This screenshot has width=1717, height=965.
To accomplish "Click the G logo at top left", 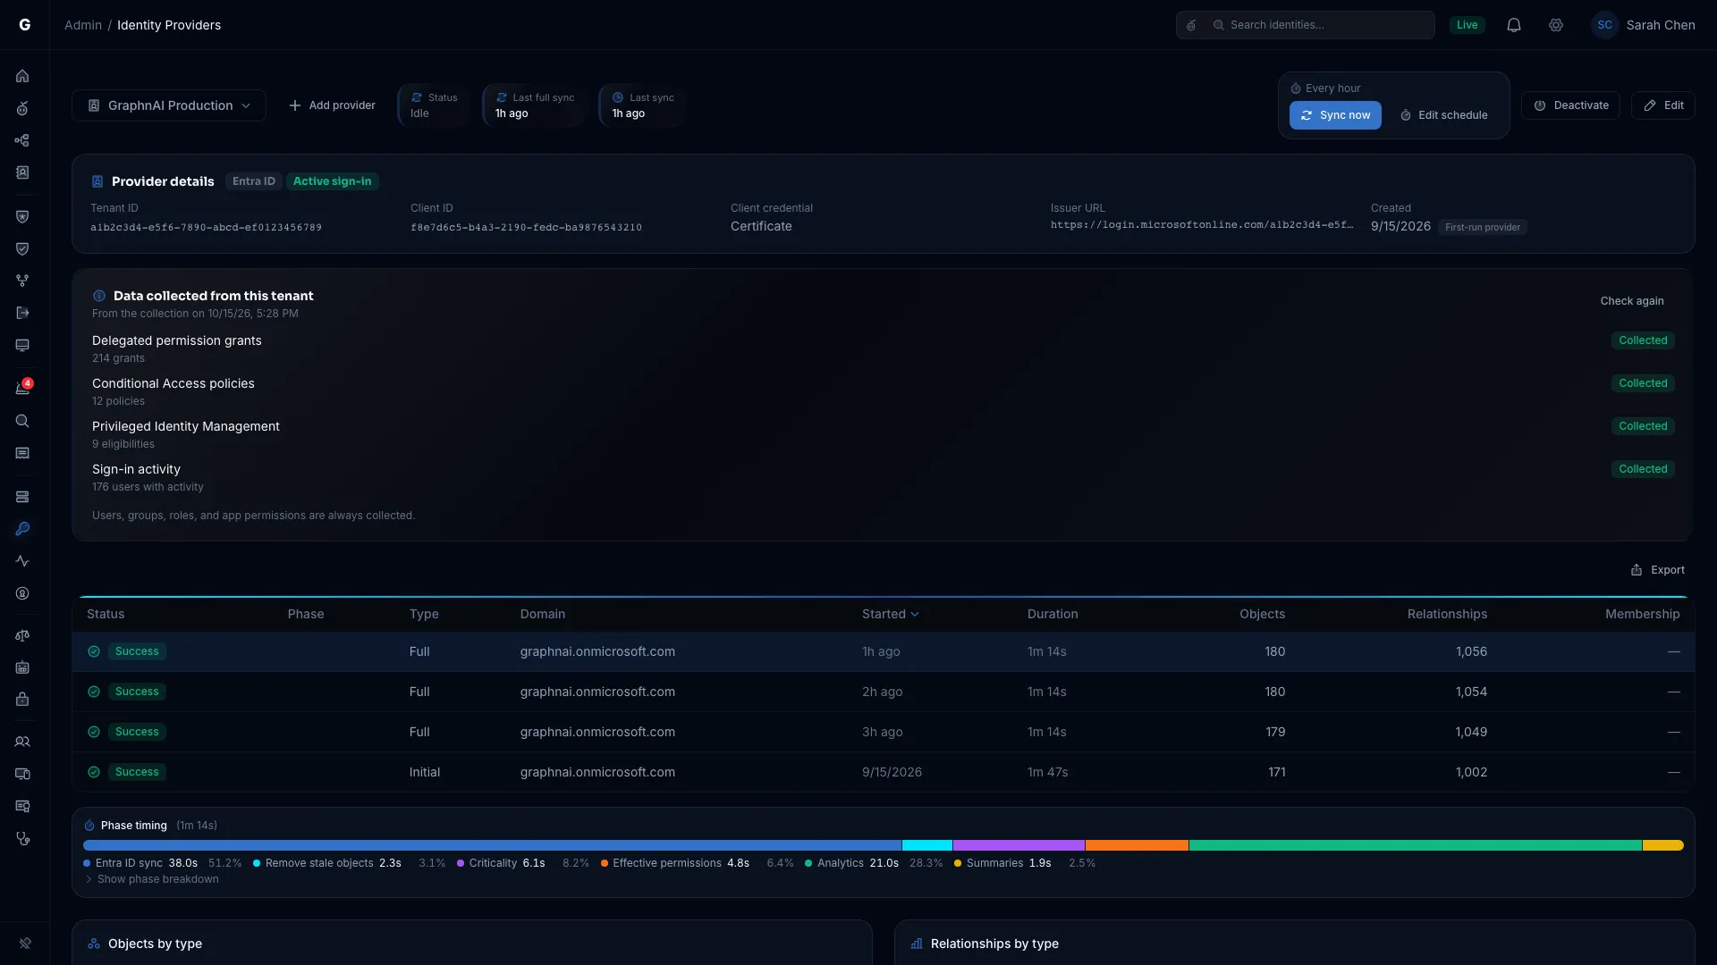I will pos(25,25).
